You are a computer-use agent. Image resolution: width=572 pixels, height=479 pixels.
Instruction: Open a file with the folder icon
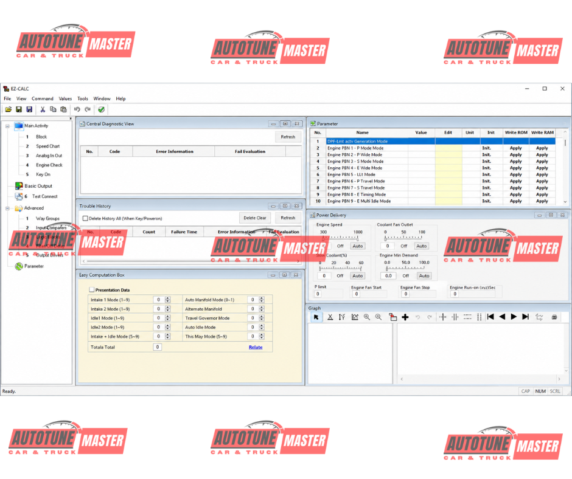coord(9,109)
